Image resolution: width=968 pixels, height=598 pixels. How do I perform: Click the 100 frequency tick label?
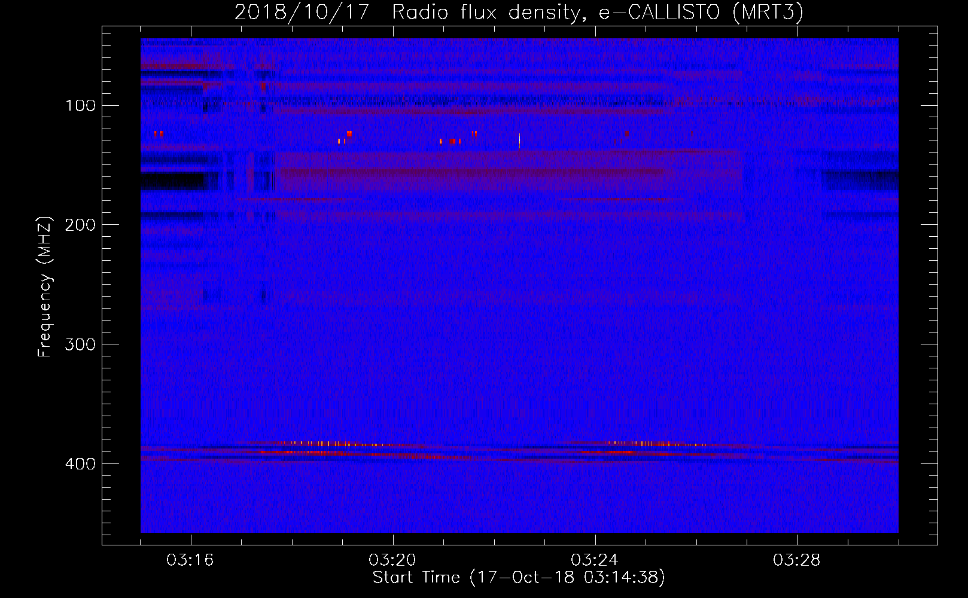pyautogui.click(x=80, y=106)
